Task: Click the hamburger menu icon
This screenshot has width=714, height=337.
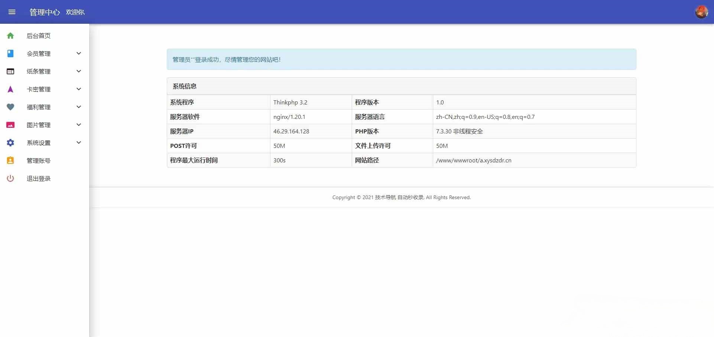Action: point(12,12)
